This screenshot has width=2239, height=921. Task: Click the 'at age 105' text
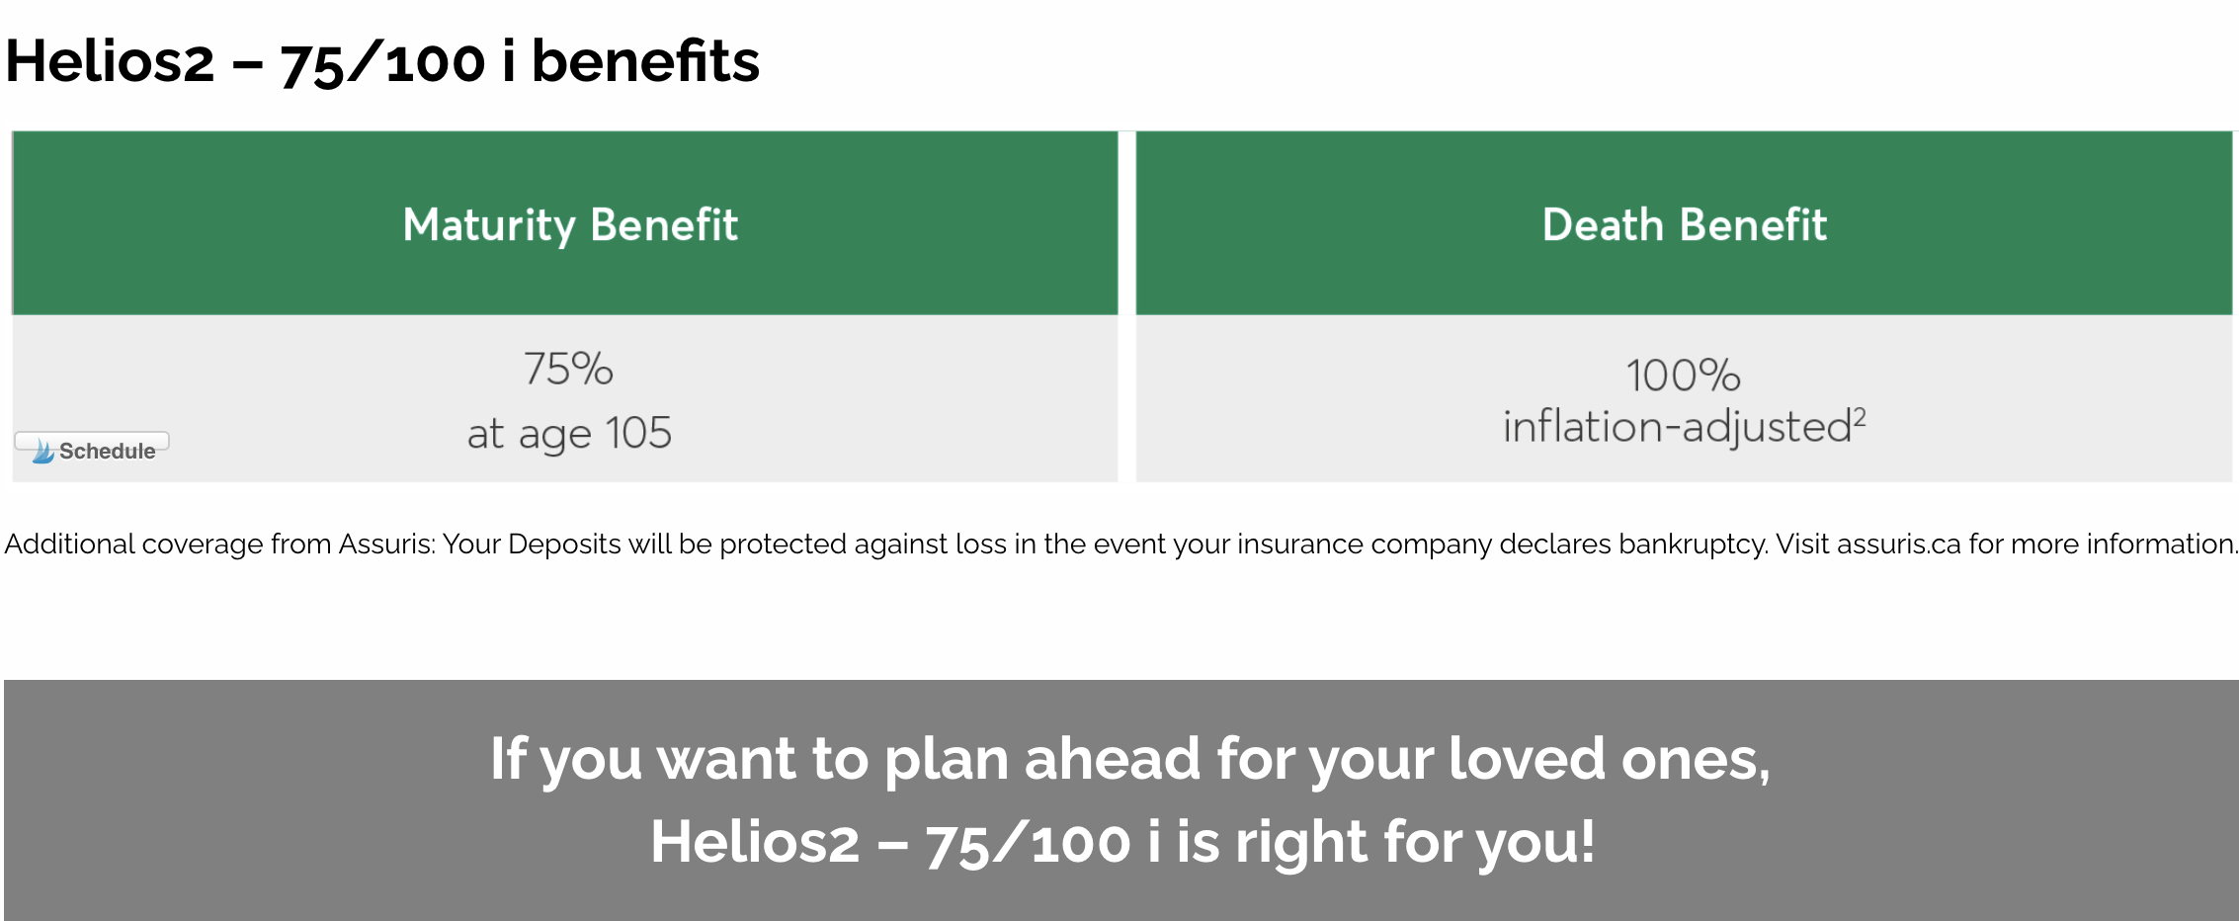click(x=569, y=433)
